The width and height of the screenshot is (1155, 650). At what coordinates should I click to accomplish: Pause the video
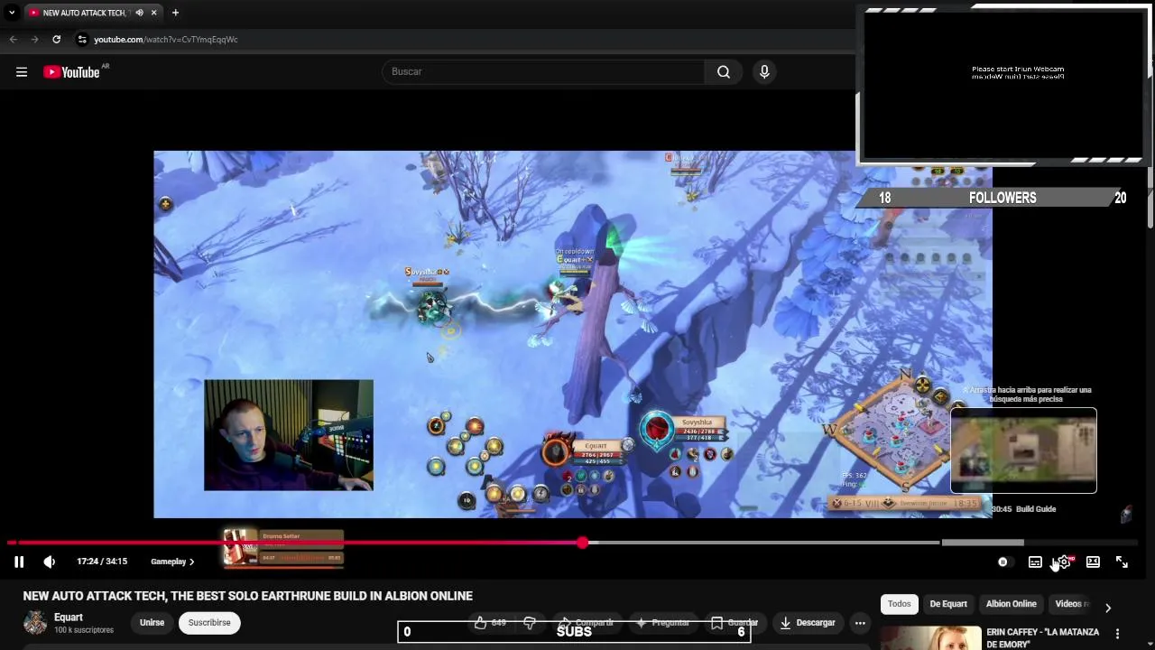tap(19, 562)
